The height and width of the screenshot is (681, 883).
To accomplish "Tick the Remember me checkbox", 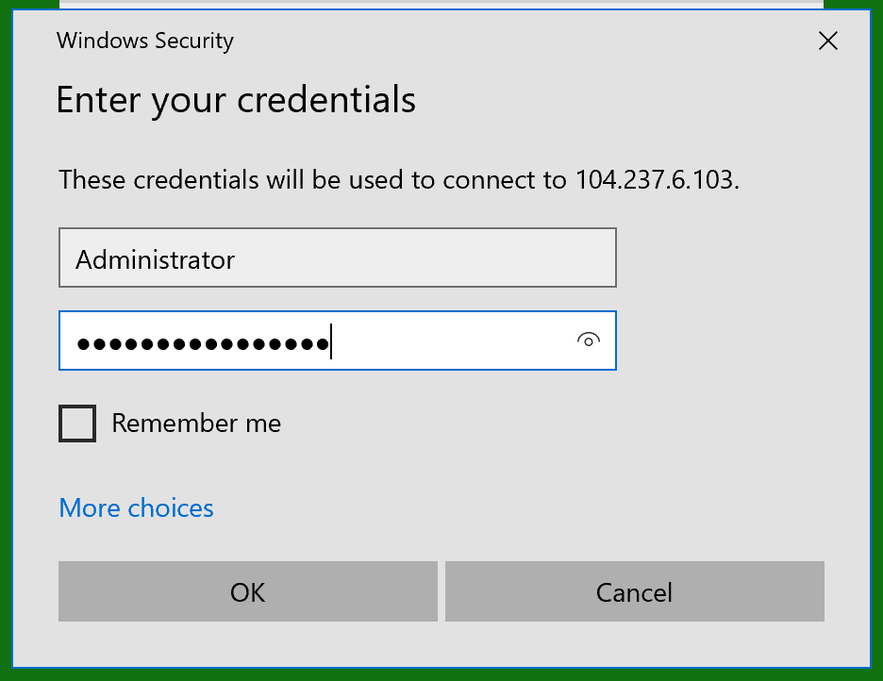I will pyautogui.click(x=77, y=424).
